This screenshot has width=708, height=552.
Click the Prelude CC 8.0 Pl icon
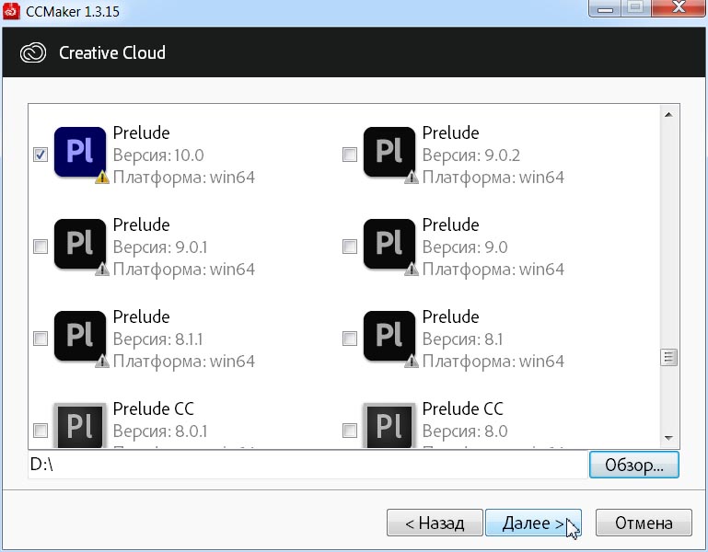coord(389,426)
